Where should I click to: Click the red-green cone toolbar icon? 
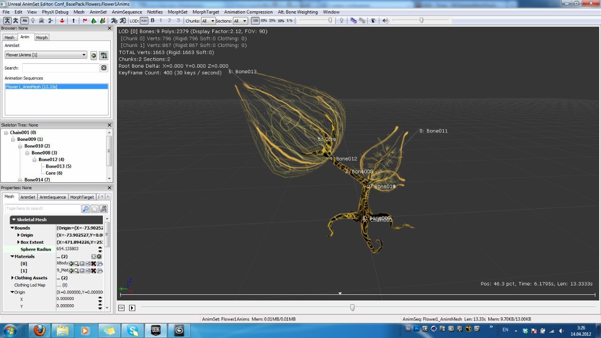[102, 21]
